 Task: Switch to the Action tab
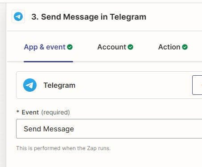click(x=173, y=47)
